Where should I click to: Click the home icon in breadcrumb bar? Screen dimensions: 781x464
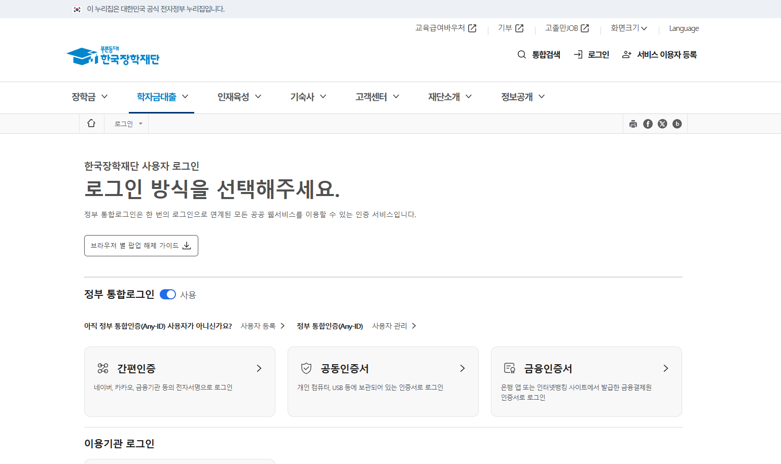(91, 124)
